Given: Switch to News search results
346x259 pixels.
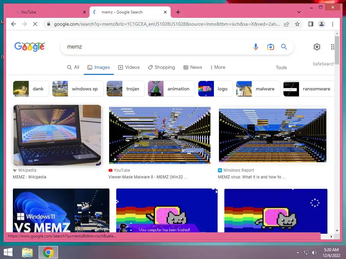Looking at the screenshot, I should point(193,67).
